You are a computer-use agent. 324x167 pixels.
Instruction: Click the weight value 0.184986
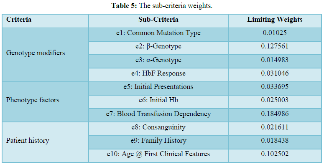click(275, 114)
